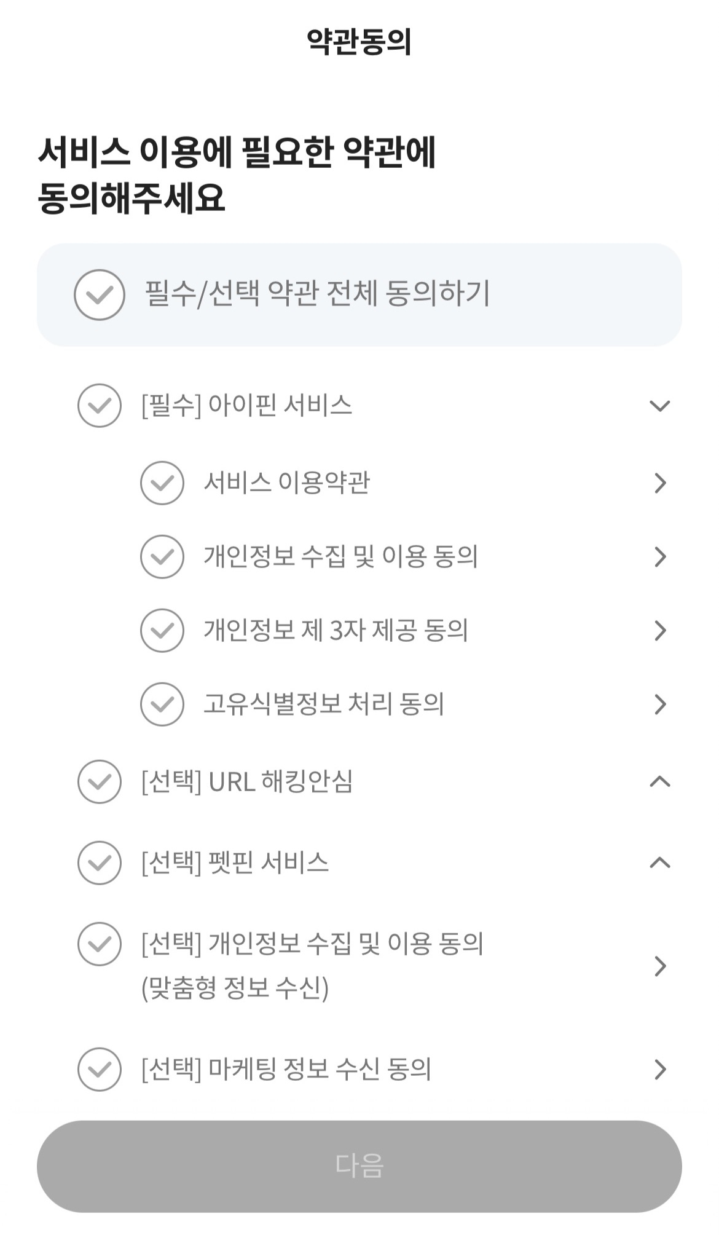Check the [선택] URL 해킹안심 checkbox
Viewport: 719px width, 1235px height.
100,782
